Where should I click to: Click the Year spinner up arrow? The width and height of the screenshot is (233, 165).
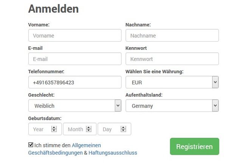(x=54, y=128)
